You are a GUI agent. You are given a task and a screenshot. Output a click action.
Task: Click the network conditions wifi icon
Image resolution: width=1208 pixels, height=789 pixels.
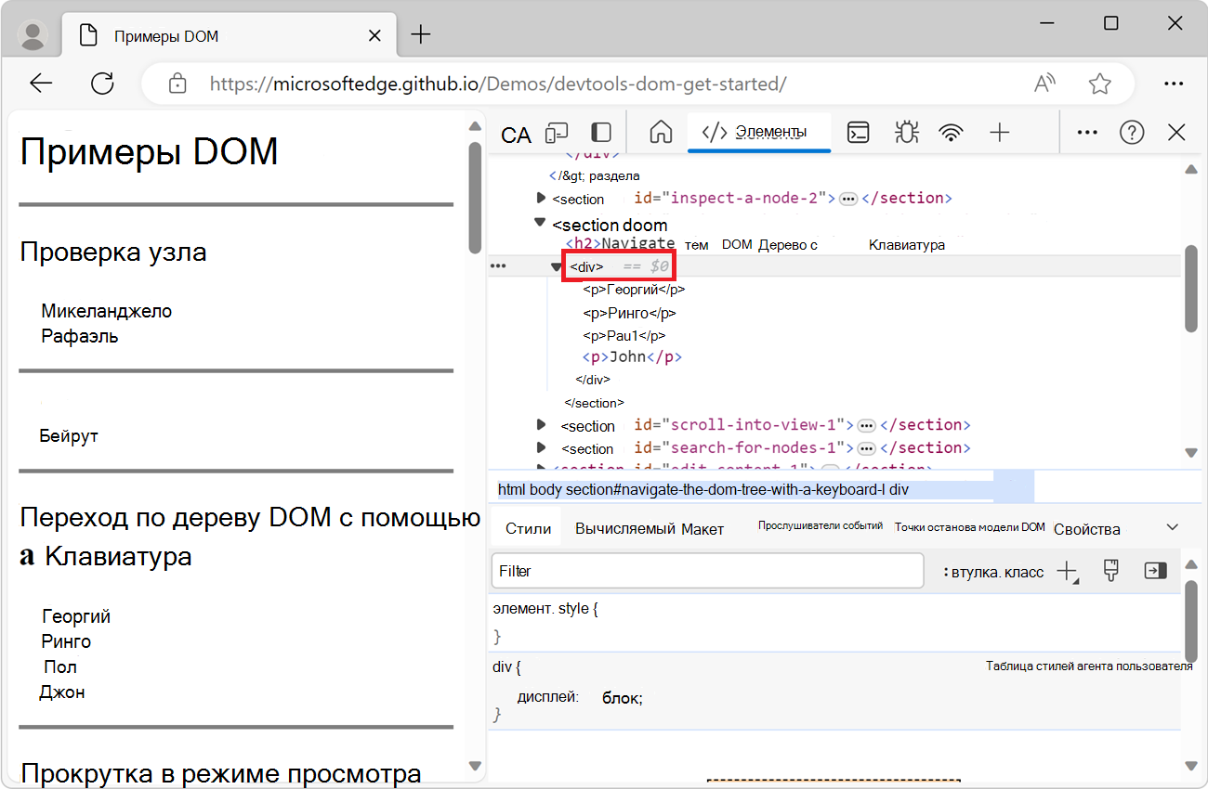pos(951,133)
